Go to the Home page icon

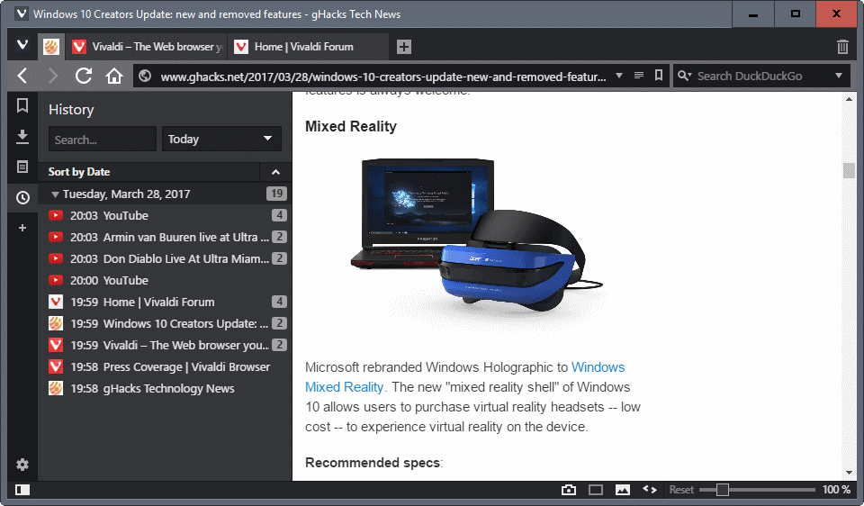113,76
